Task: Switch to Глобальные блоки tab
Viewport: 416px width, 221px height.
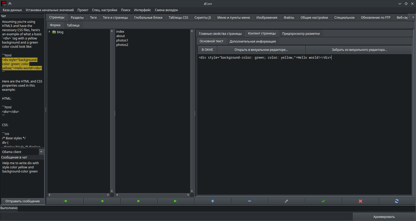Action: click(148, 18)
